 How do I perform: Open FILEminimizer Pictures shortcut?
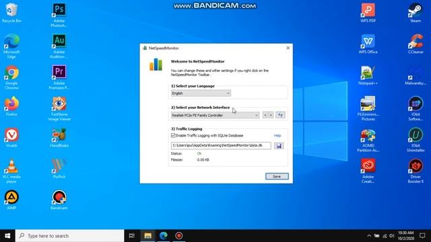368,108
